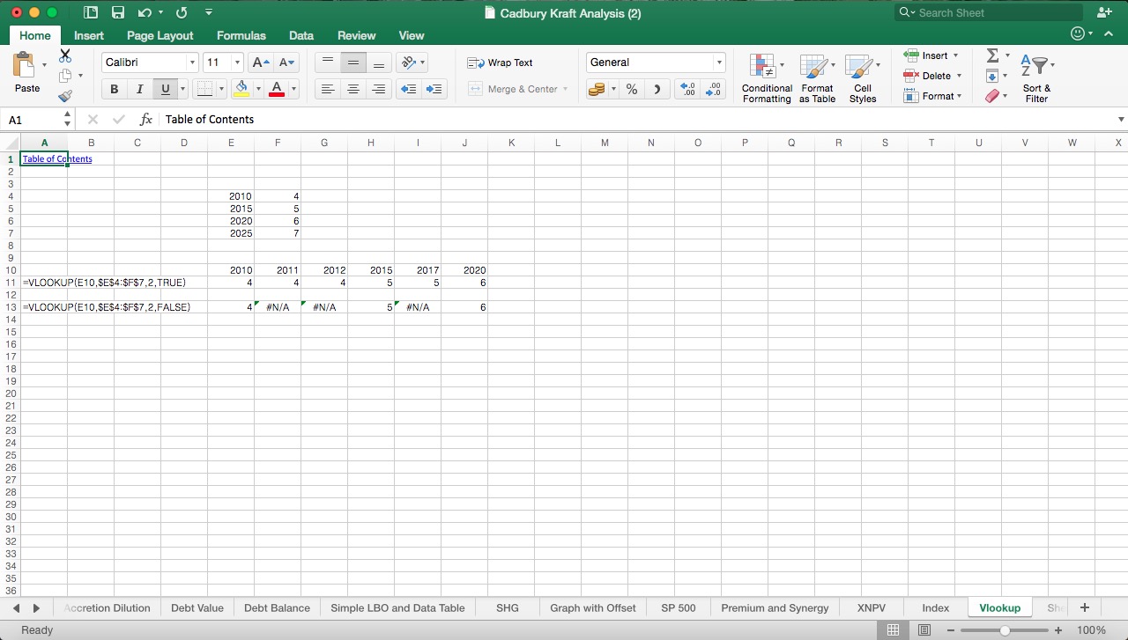
Task: Click the Clear eraser icon
Action: 993,96
